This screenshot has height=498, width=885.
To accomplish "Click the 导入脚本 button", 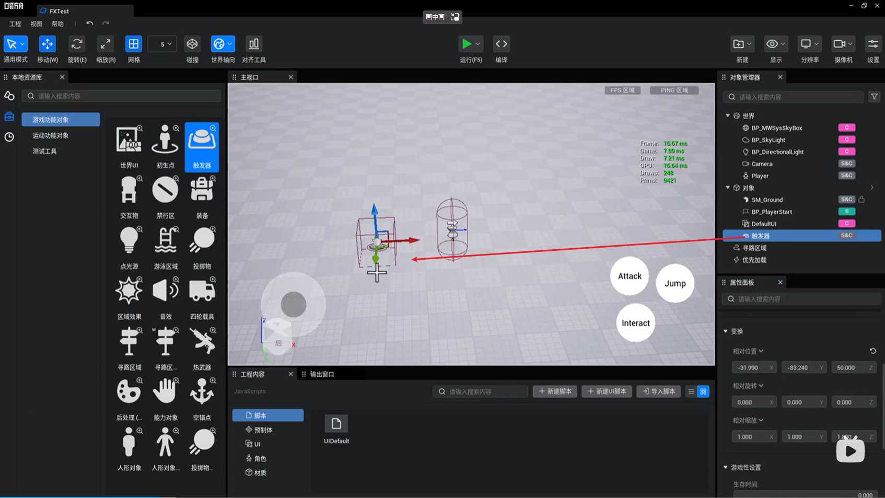I will coord(658,391).
